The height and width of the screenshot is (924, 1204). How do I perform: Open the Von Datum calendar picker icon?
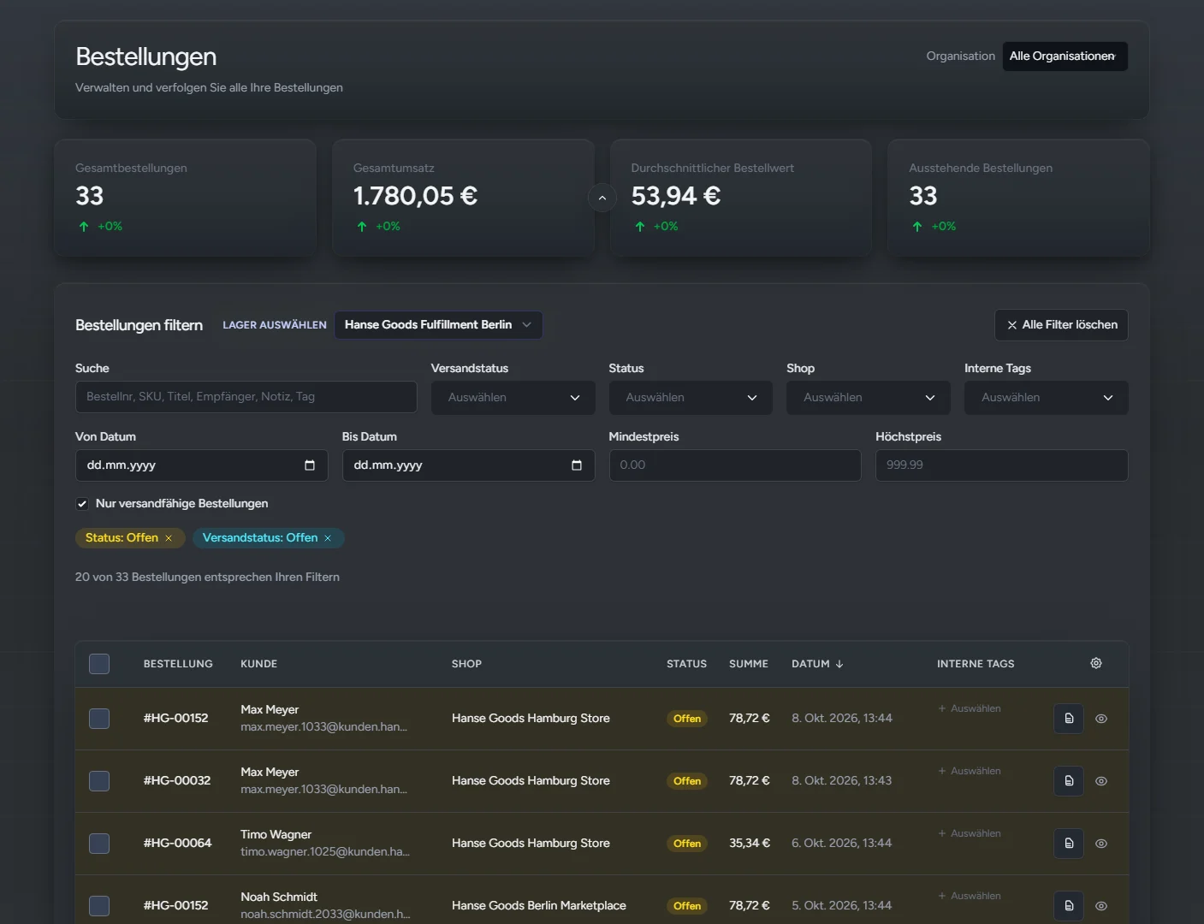coord(310,465)
